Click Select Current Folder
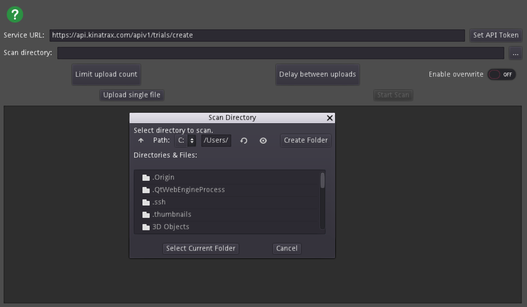527x307 pixels. (x=201, y=248)
